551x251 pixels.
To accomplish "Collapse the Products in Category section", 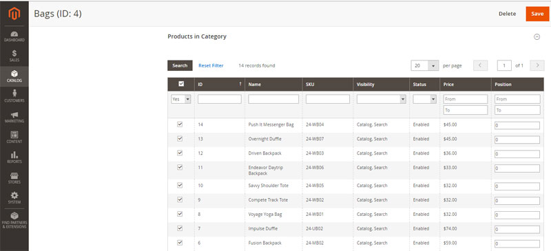I will [537, 36].
